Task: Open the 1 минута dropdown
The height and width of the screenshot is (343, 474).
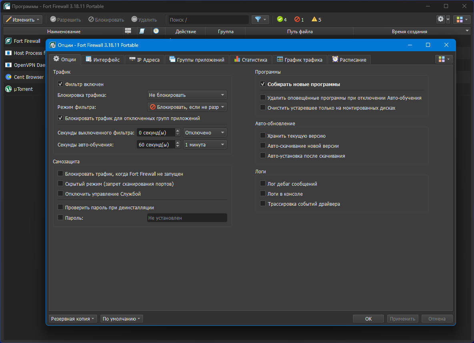Action: coord(205,145)
